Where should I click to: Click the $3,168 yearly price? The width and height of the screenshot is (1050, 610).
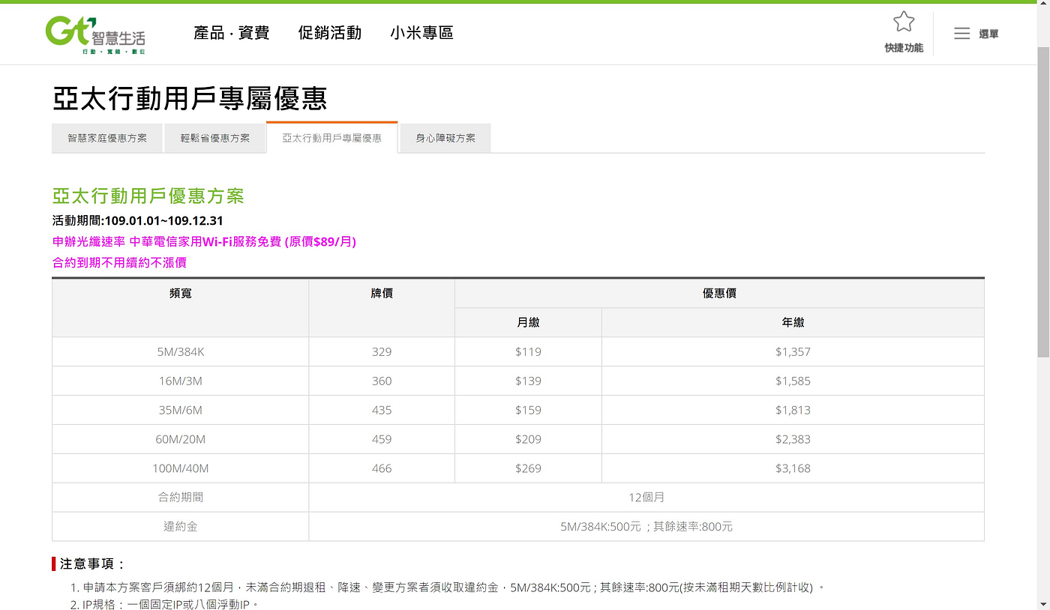(x=793, y=469)
